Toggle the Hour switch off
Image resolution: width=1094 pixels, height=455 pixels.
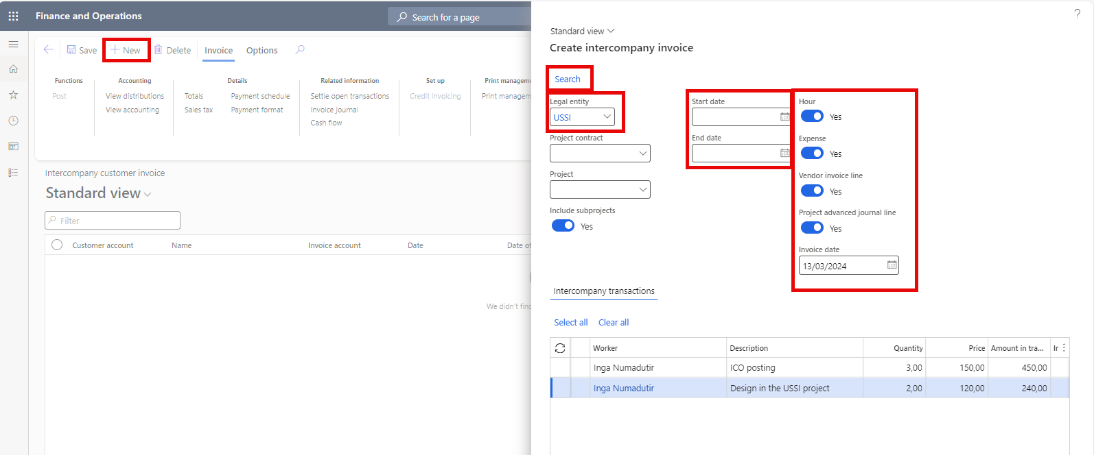[812, 116]
